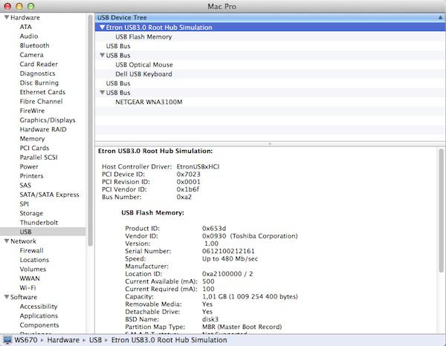Show Graphics/Displays hardware information
This screenshot has width=446, height=346.
point(48,120)
